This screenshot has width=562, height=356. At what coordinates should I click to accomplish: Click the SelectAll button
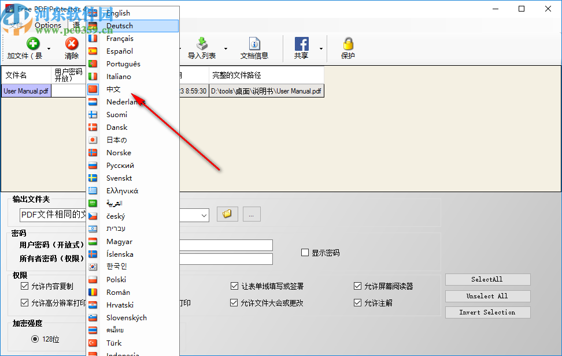click(x=487, y=279)
